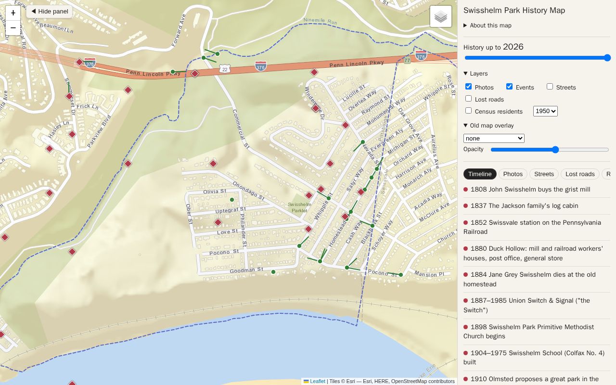The width and height of the screenshot is (616, 385).
Task: Click the History up to year slider
Action: 537,58
